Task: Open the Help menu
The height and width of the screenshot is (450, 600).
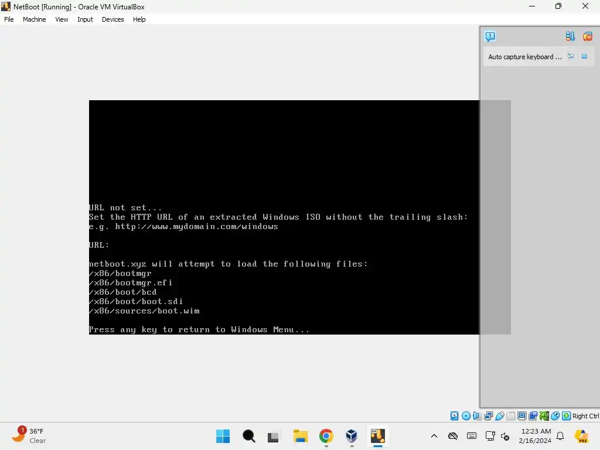Action: coord(139,19)
